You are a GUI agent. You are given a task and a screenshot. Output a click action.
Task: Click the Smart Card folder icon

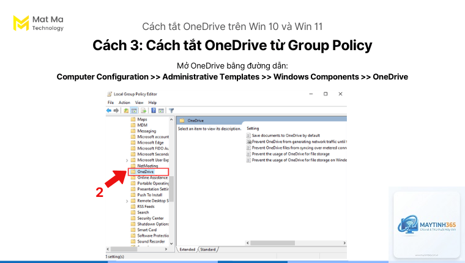(133, 230)
